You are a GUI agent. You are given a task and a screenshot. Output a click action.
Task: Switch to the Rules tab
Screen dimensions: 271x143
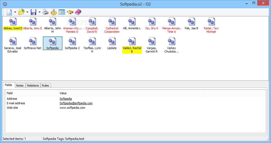[x=46, y=85]
